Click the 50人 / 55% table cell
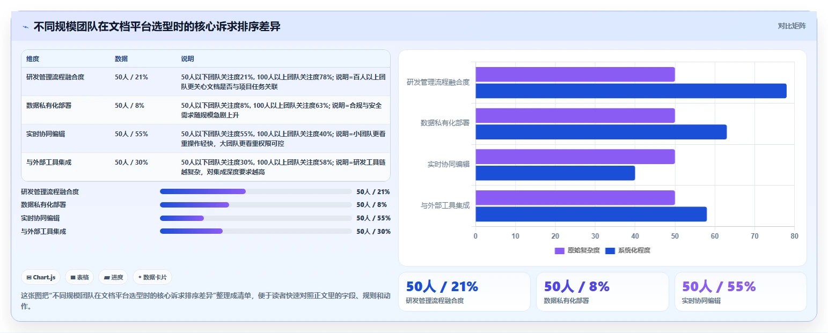 tap(131, 134)
